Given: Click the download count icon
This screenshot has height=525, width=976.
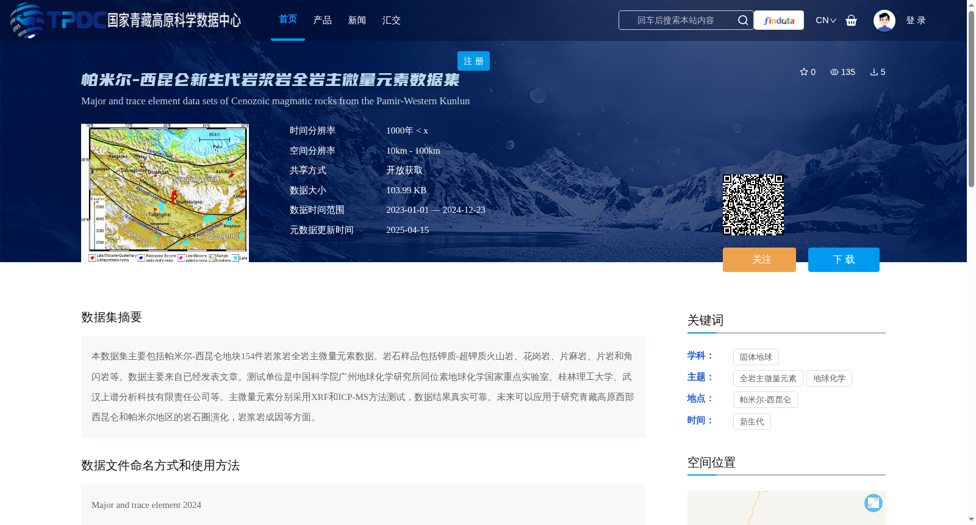Looking at the screenshot, I should (x=874, y=72).
